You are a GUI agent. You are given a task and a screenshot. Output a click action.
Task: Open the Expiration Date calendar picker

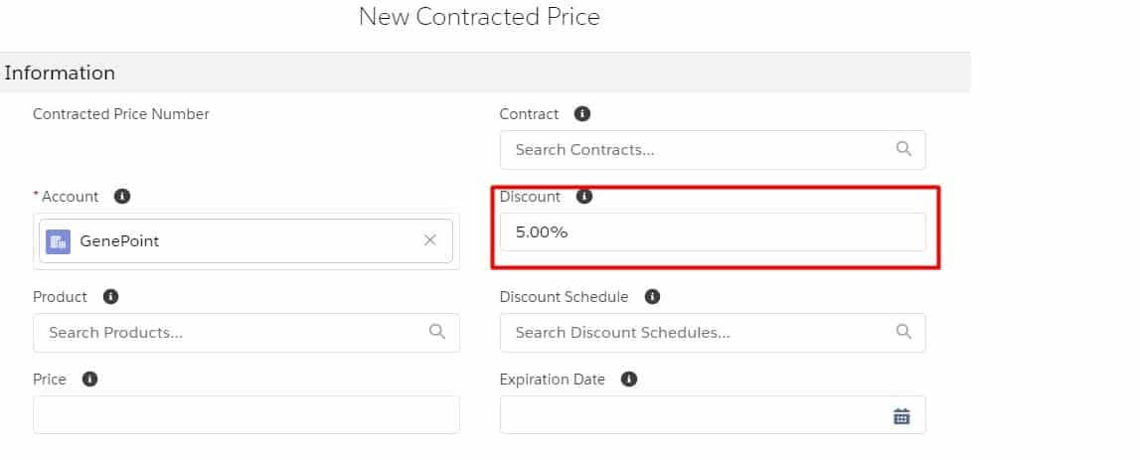point(901,416)
